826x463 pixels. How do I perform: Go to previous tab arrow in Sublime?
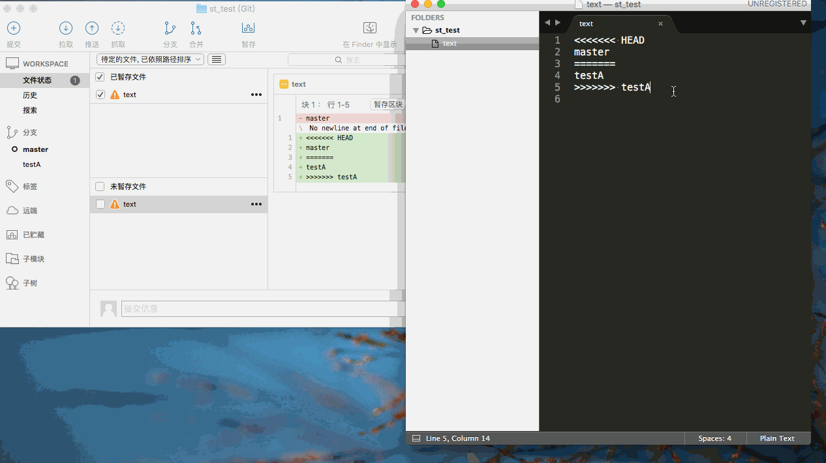point(547,23)
